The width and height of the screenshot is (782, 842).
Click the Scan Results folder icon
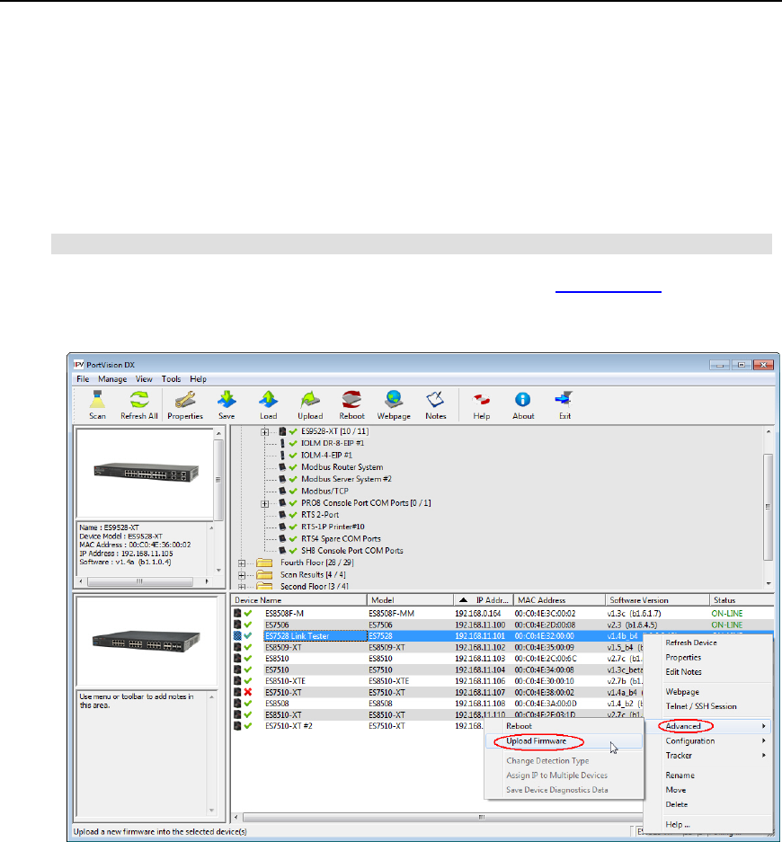[264, 574]
